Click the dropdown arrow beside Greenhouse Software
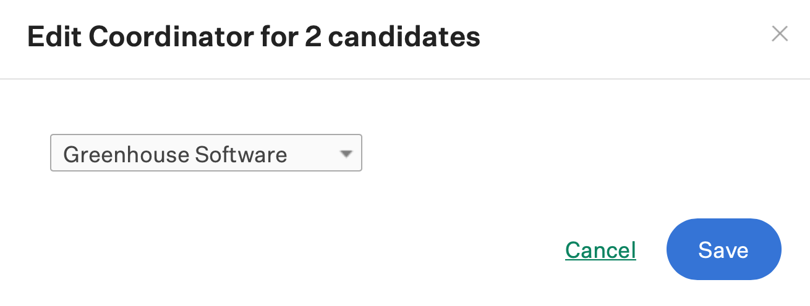Screen dimensions: 810x306 click(346, 154)
